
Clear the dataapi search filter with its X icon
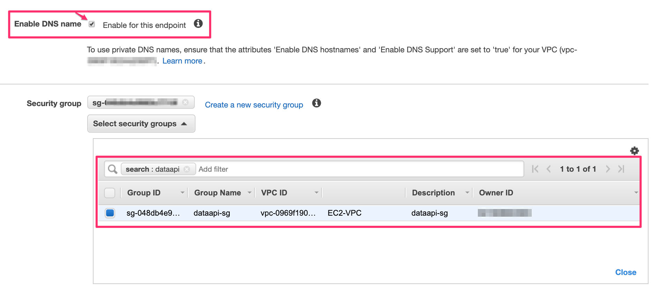[x=187, y=169]
